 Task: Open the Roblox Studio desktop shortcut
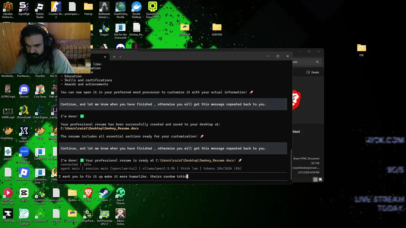tap(40, 10)
